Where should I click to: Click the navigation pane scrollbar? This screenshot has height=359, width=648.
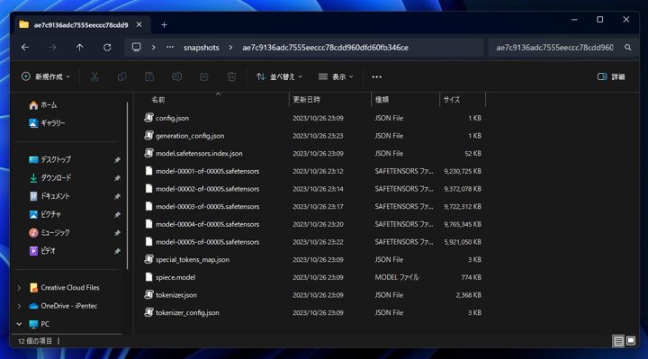click(127, 186)
